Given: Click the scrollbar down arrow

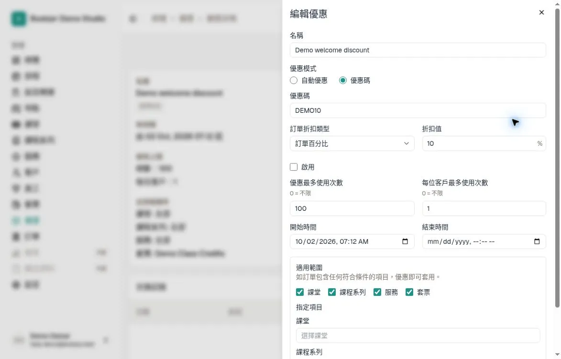Looking at the screenshot, I should pyautogui.click(x=557, y=355).
